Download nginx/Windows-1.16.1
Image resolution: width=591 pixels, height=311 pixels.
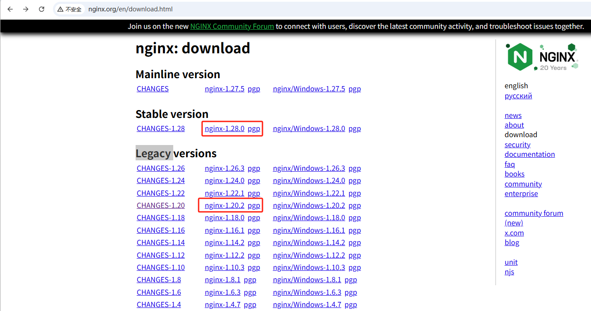click(x=309, y=230)
